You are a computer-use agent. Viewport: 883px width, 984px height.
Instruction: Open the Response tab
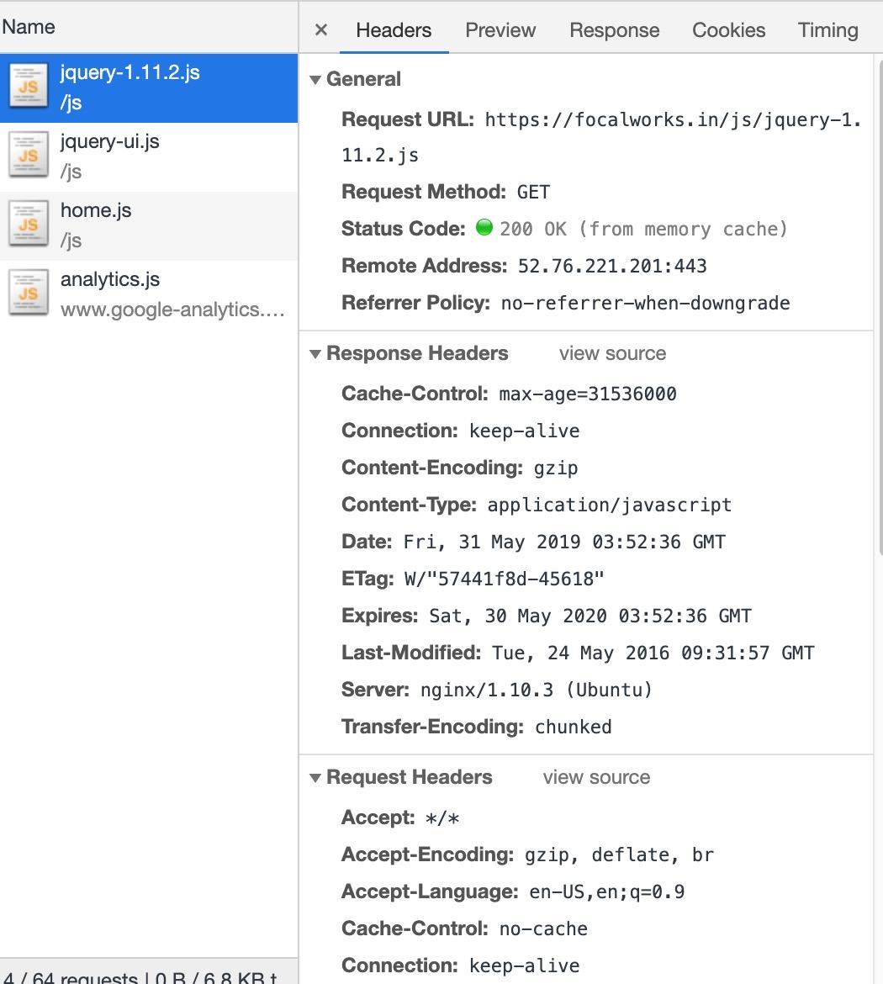(614, 30)
